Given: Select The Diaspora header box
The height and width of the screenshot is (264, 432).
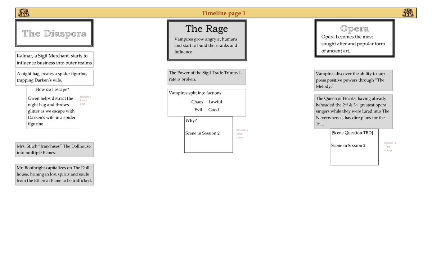Looking at the screenshot, I should pyautogui.click(x=54, y=33).
